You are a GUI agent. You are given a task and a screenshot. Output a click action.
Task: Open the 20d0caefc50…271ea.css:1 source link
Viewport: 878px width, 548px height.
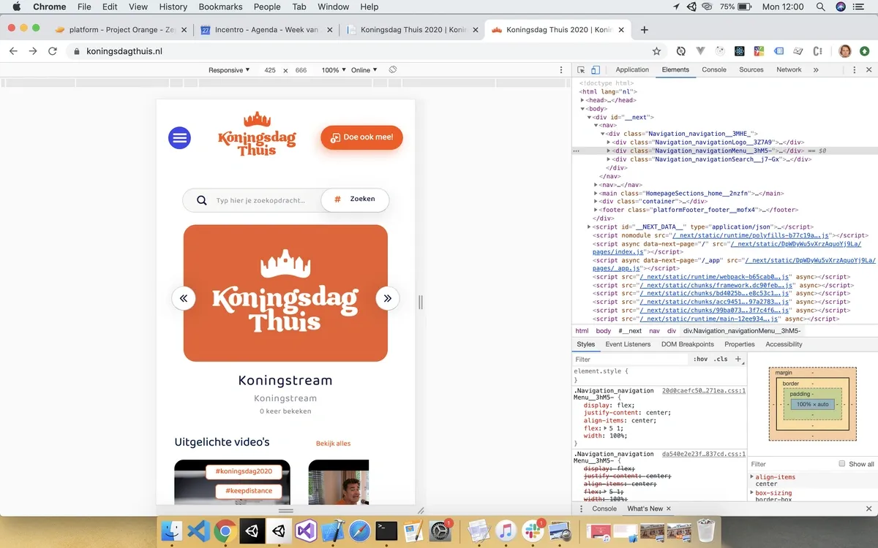(x=703, y=391)
